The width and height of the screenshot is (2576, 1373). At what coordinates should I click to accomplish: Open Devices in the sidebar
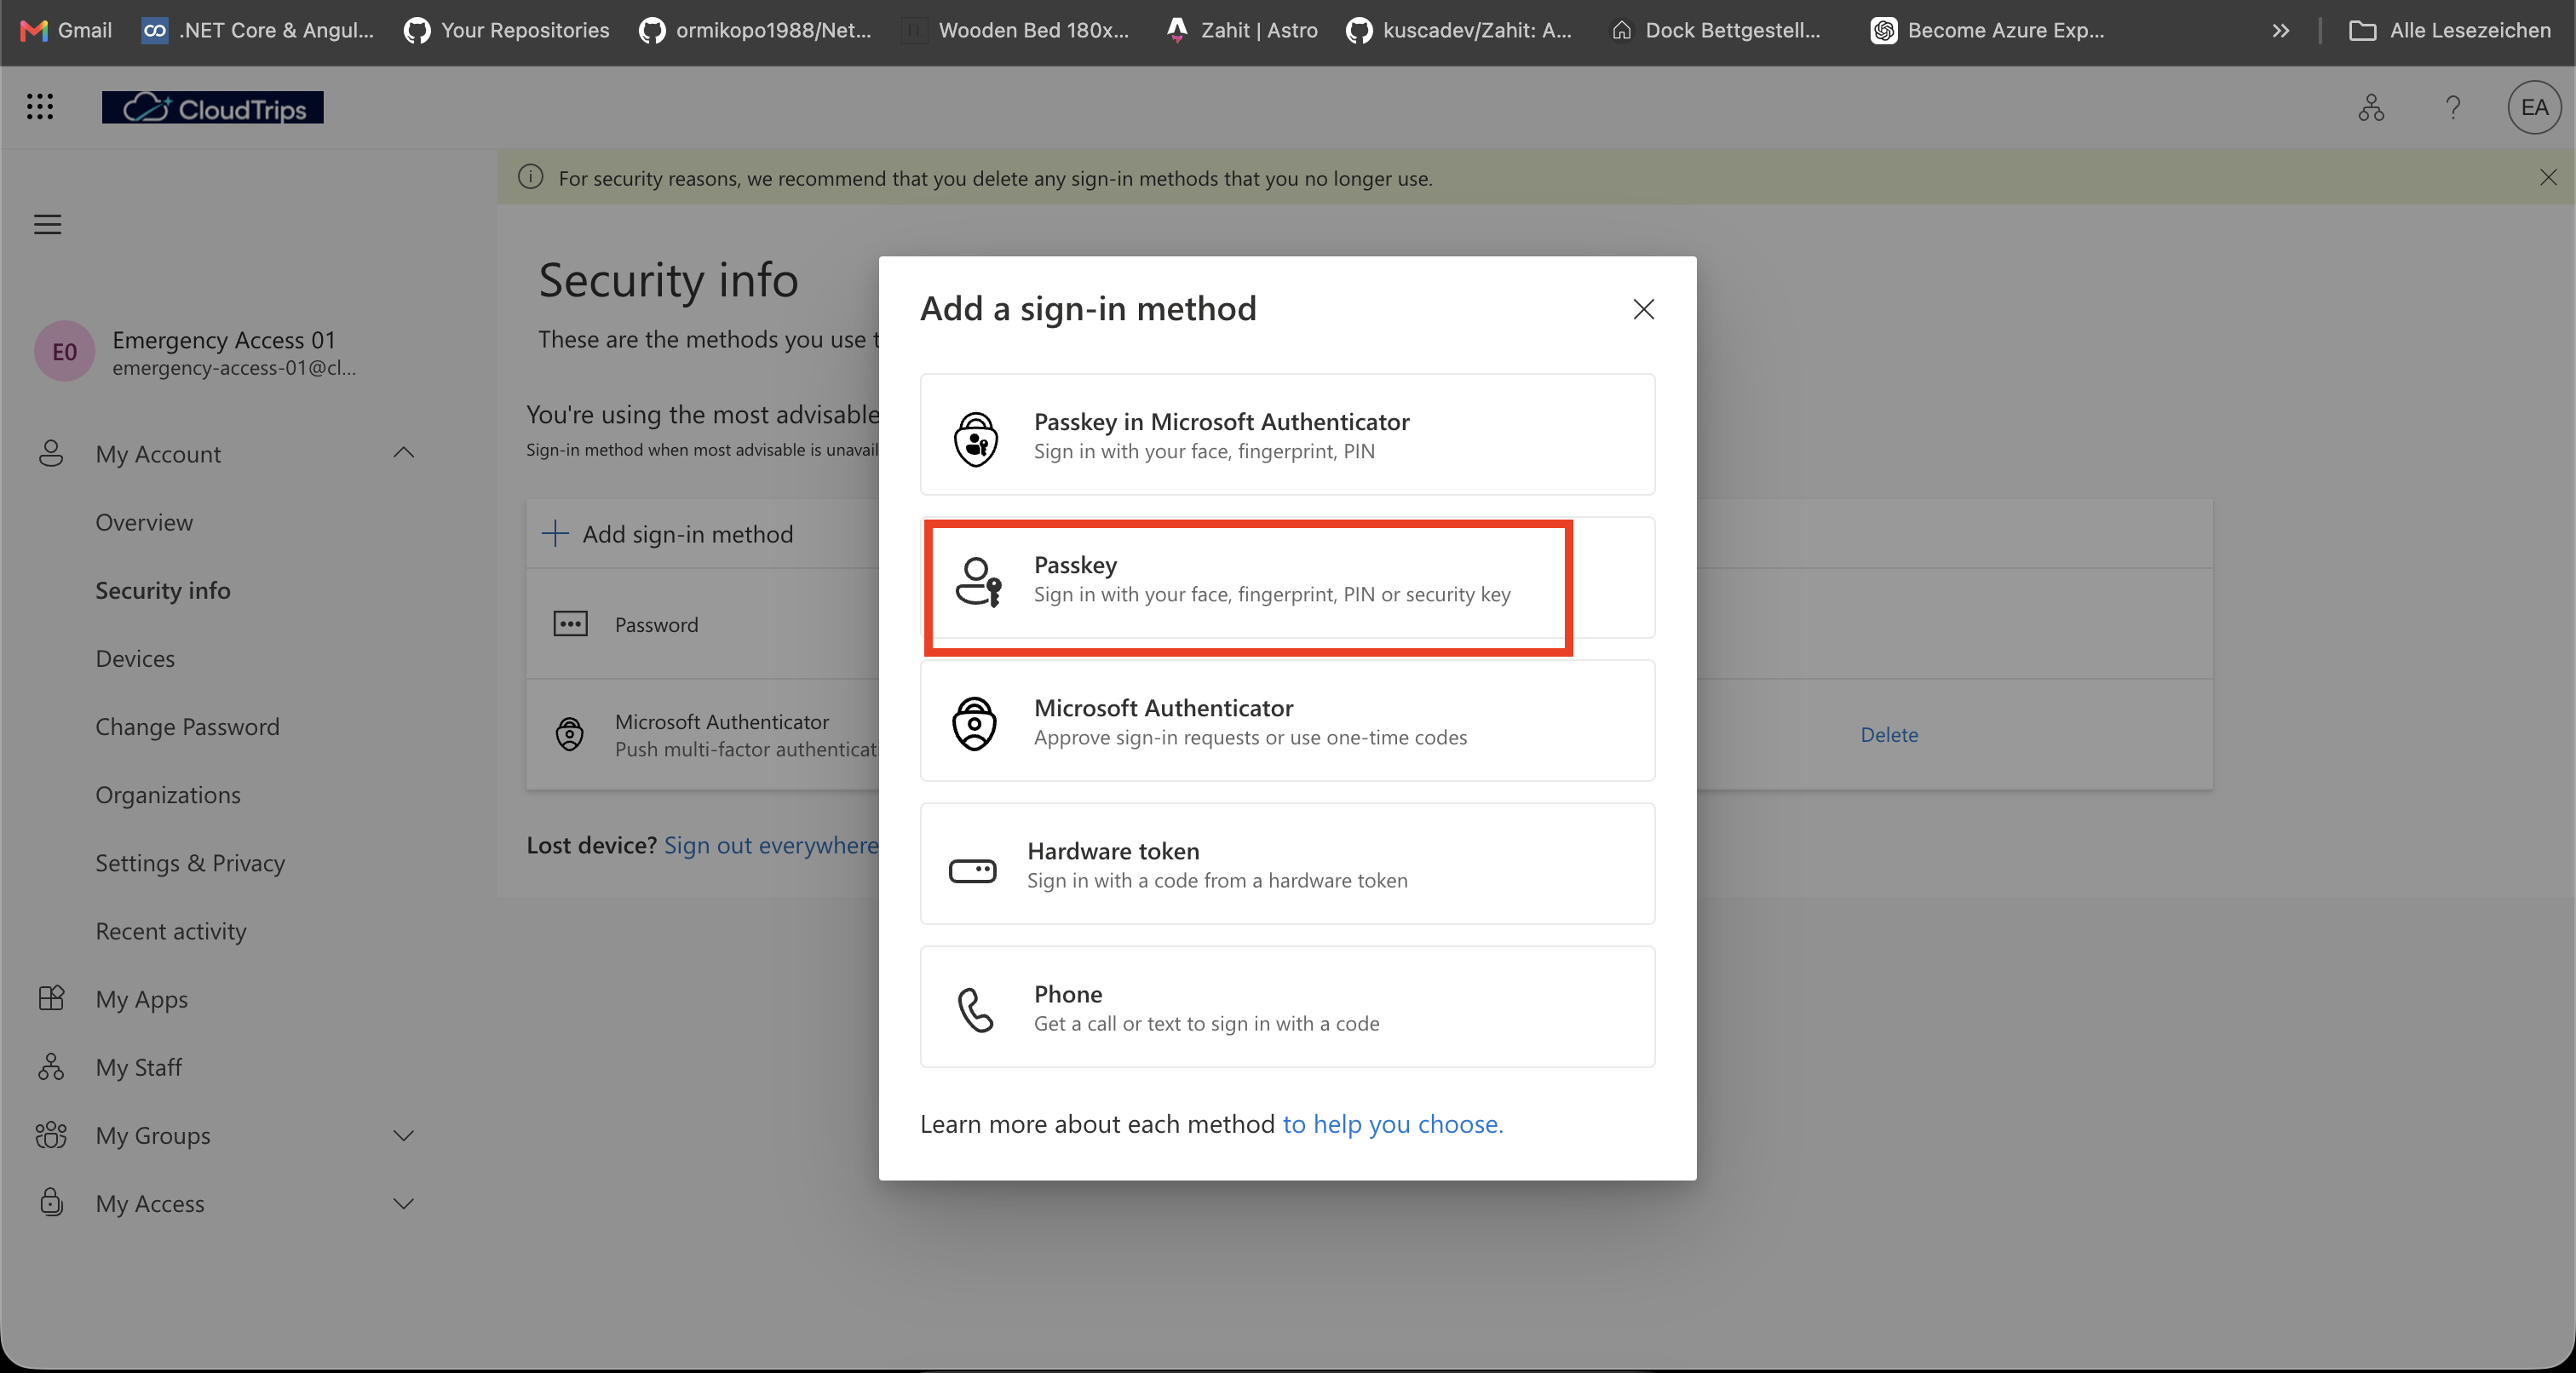point(135,658)
